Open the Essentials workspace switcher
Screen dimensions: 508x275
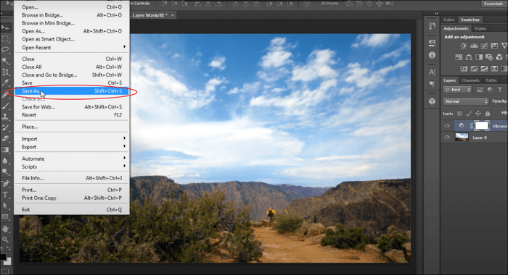(493, 4)
